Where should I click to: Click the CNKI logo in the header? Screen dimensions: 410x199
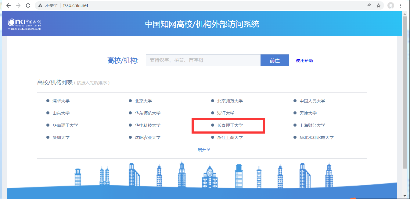click(24, 24)
